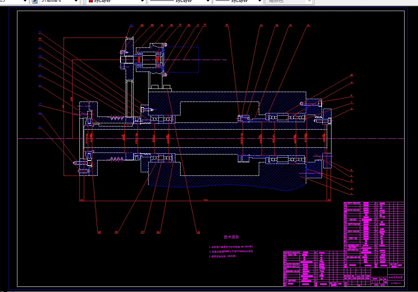This screenshot has height=292, width=418.
Task: Select part balloon number 36 at bottom
Action: point(116,232)
